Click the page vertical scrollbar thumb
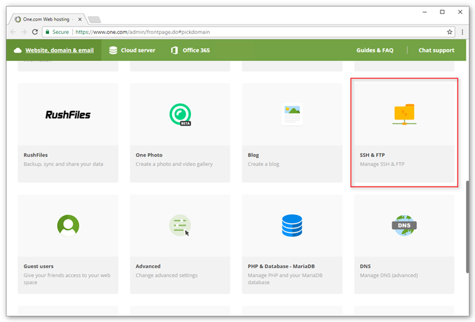 click(468, 226)
